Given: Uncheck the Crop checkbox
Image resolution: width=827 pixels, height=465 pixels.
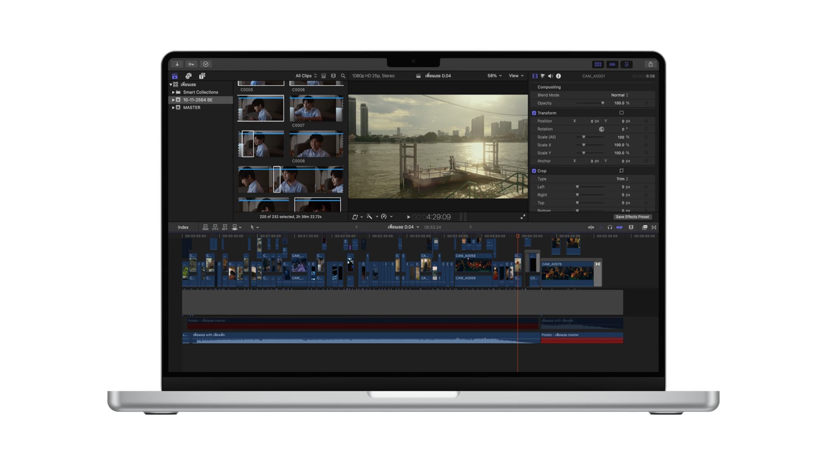Looking at the screenshot, I should pos(534,171).
